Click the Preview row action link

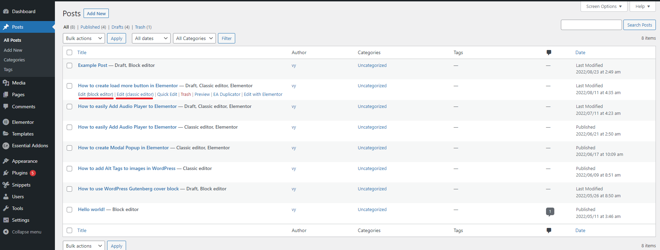(x=202, y=94)
